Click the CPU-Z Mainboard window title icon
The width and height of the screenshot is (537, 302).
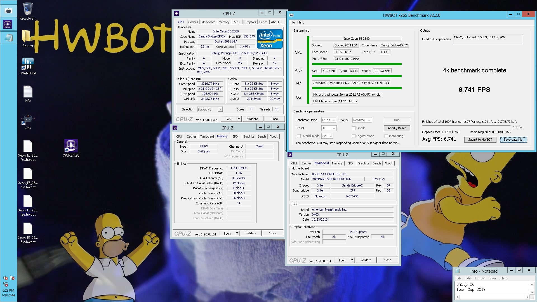click(290, 155)
